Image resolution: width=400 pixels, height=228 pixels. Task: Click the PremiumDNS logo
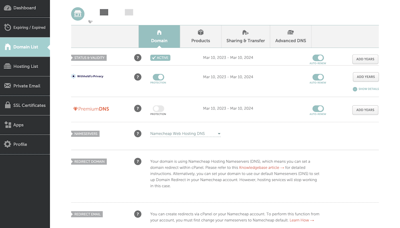(91, 109)
